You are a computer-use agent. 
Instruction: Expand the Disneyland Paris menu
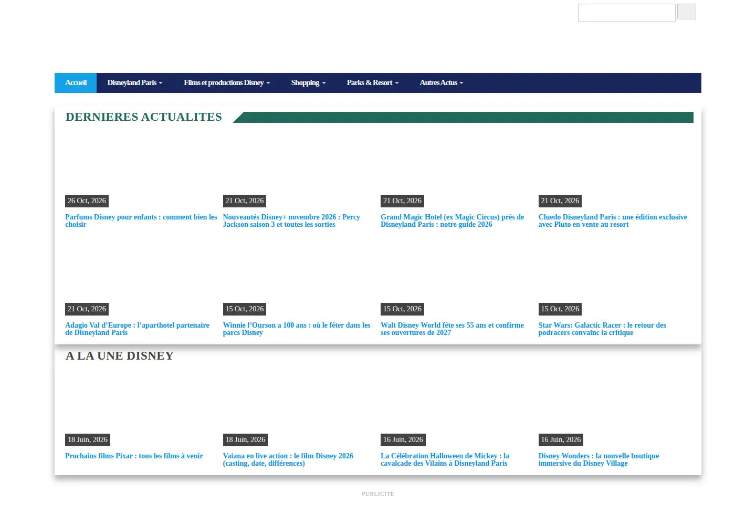point(135,83)
